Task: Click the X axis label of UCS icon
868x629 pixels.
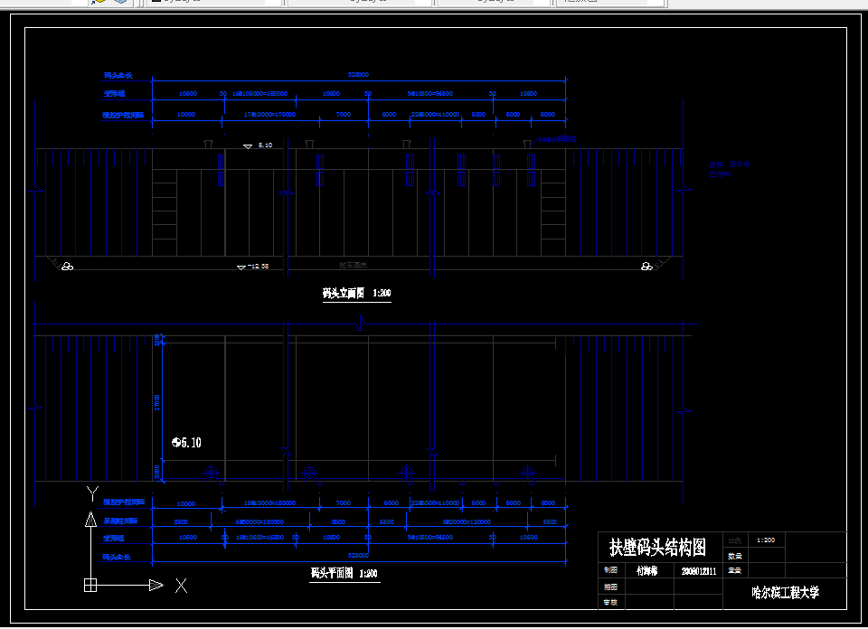Action: [181, 586]
